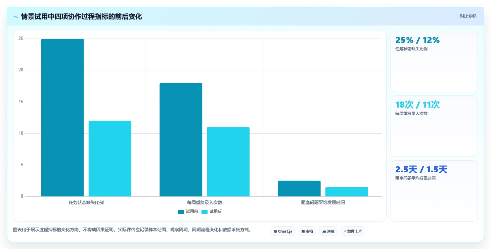Click the 试用后 bar for 阻塞问题平均发现时间

tap(347, 192)
